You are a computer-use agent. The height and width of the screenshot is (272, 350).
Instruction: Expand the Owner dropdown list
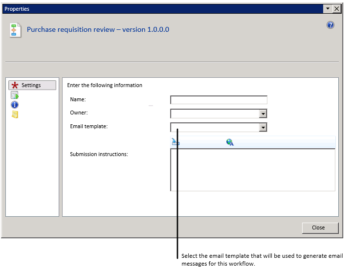[x=263, y=113]
